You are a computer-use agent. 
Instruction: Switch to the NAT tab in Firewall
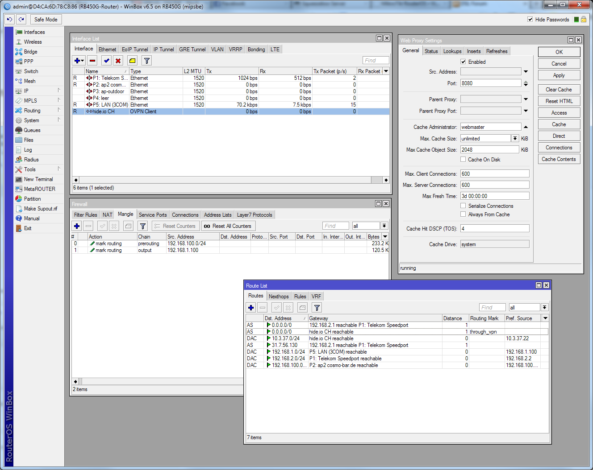(107, 214)
